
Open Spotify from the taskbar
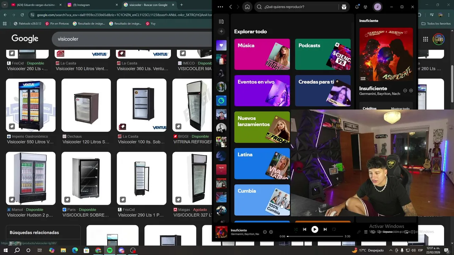pyautogui.click(x=110, y=250)
